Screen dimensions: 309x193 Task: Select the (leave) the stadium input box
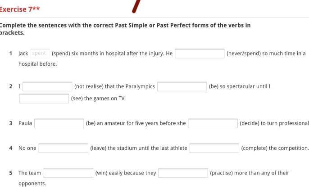click(63, 148)
